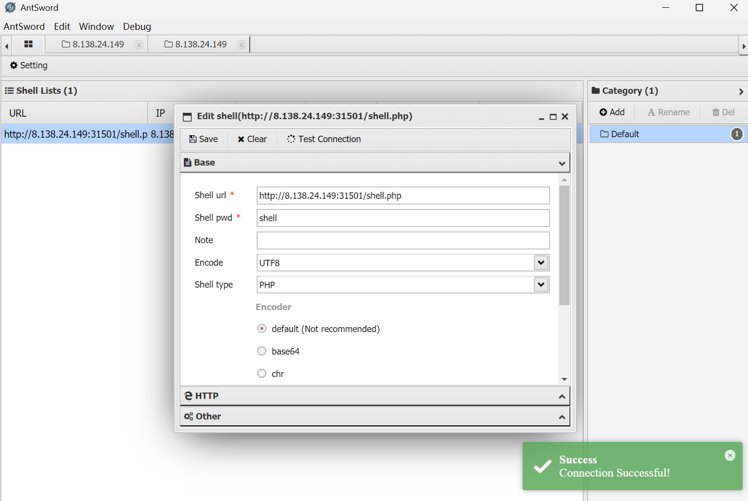Screen dimensions: 748x501
Task: Click into the Shell pwd field
Action: point(403,218)
